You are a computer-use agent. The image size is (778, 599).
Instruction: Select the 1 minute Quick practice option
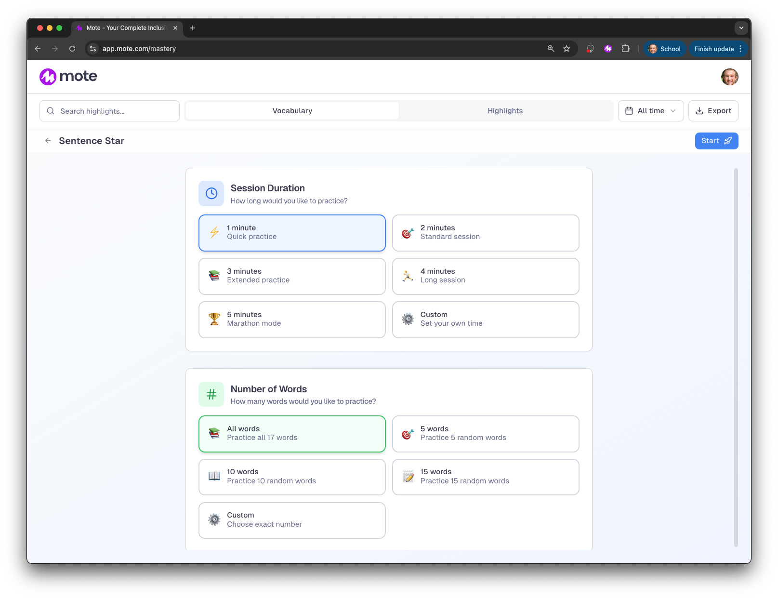(x=292, y=233)
